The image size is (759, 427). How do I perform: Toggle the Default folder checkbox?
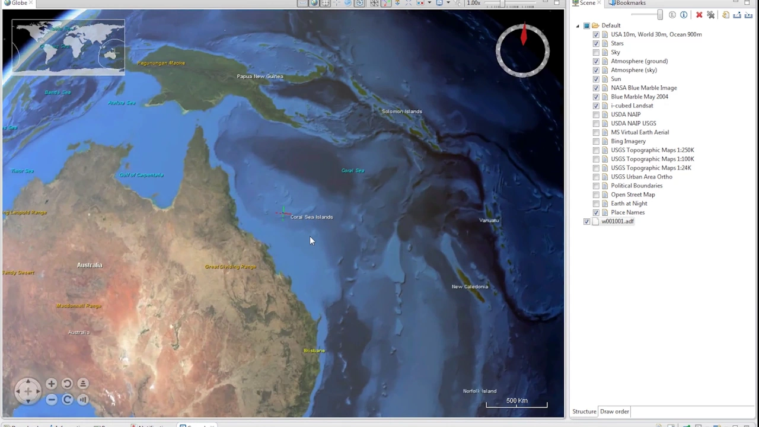click(x=587, y=26)
